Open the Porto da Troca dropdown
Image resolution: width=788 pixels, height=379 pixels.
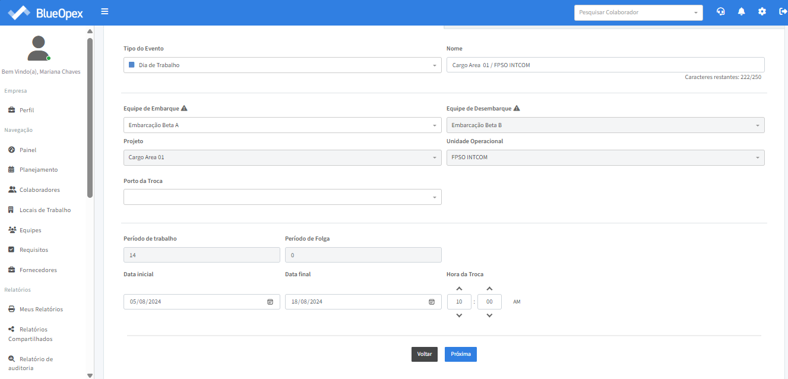(283, 197)
